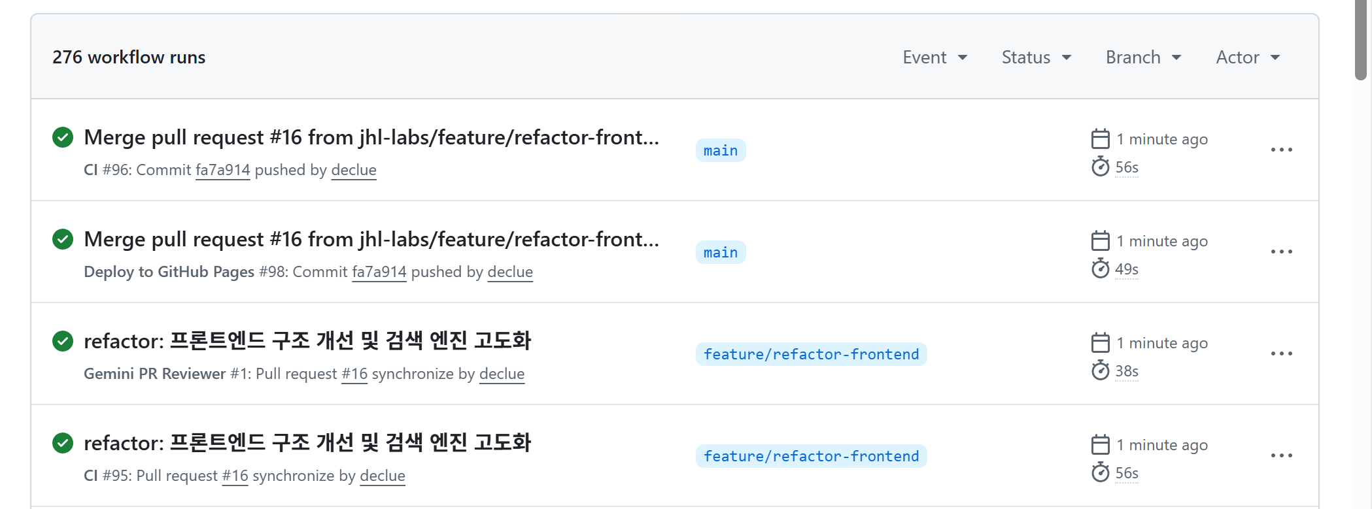Image resolution: width=1372 pixels, height=509 pixels.
Task: Open three-dot menu for CI #96 run
Action: [1281, 150]
